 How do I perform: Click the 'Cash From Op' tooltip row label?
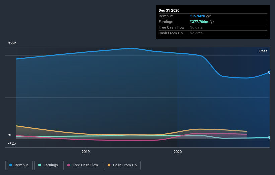(x=170, y=33)
